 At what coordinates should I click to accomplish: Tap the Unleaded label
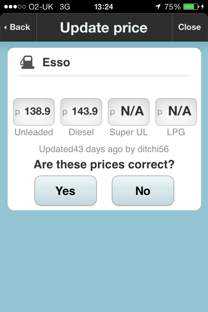[34, 132]
